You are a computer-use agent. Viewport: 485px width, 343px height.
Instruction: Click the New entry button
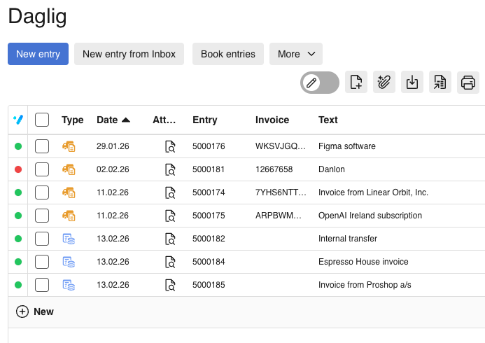38,54
